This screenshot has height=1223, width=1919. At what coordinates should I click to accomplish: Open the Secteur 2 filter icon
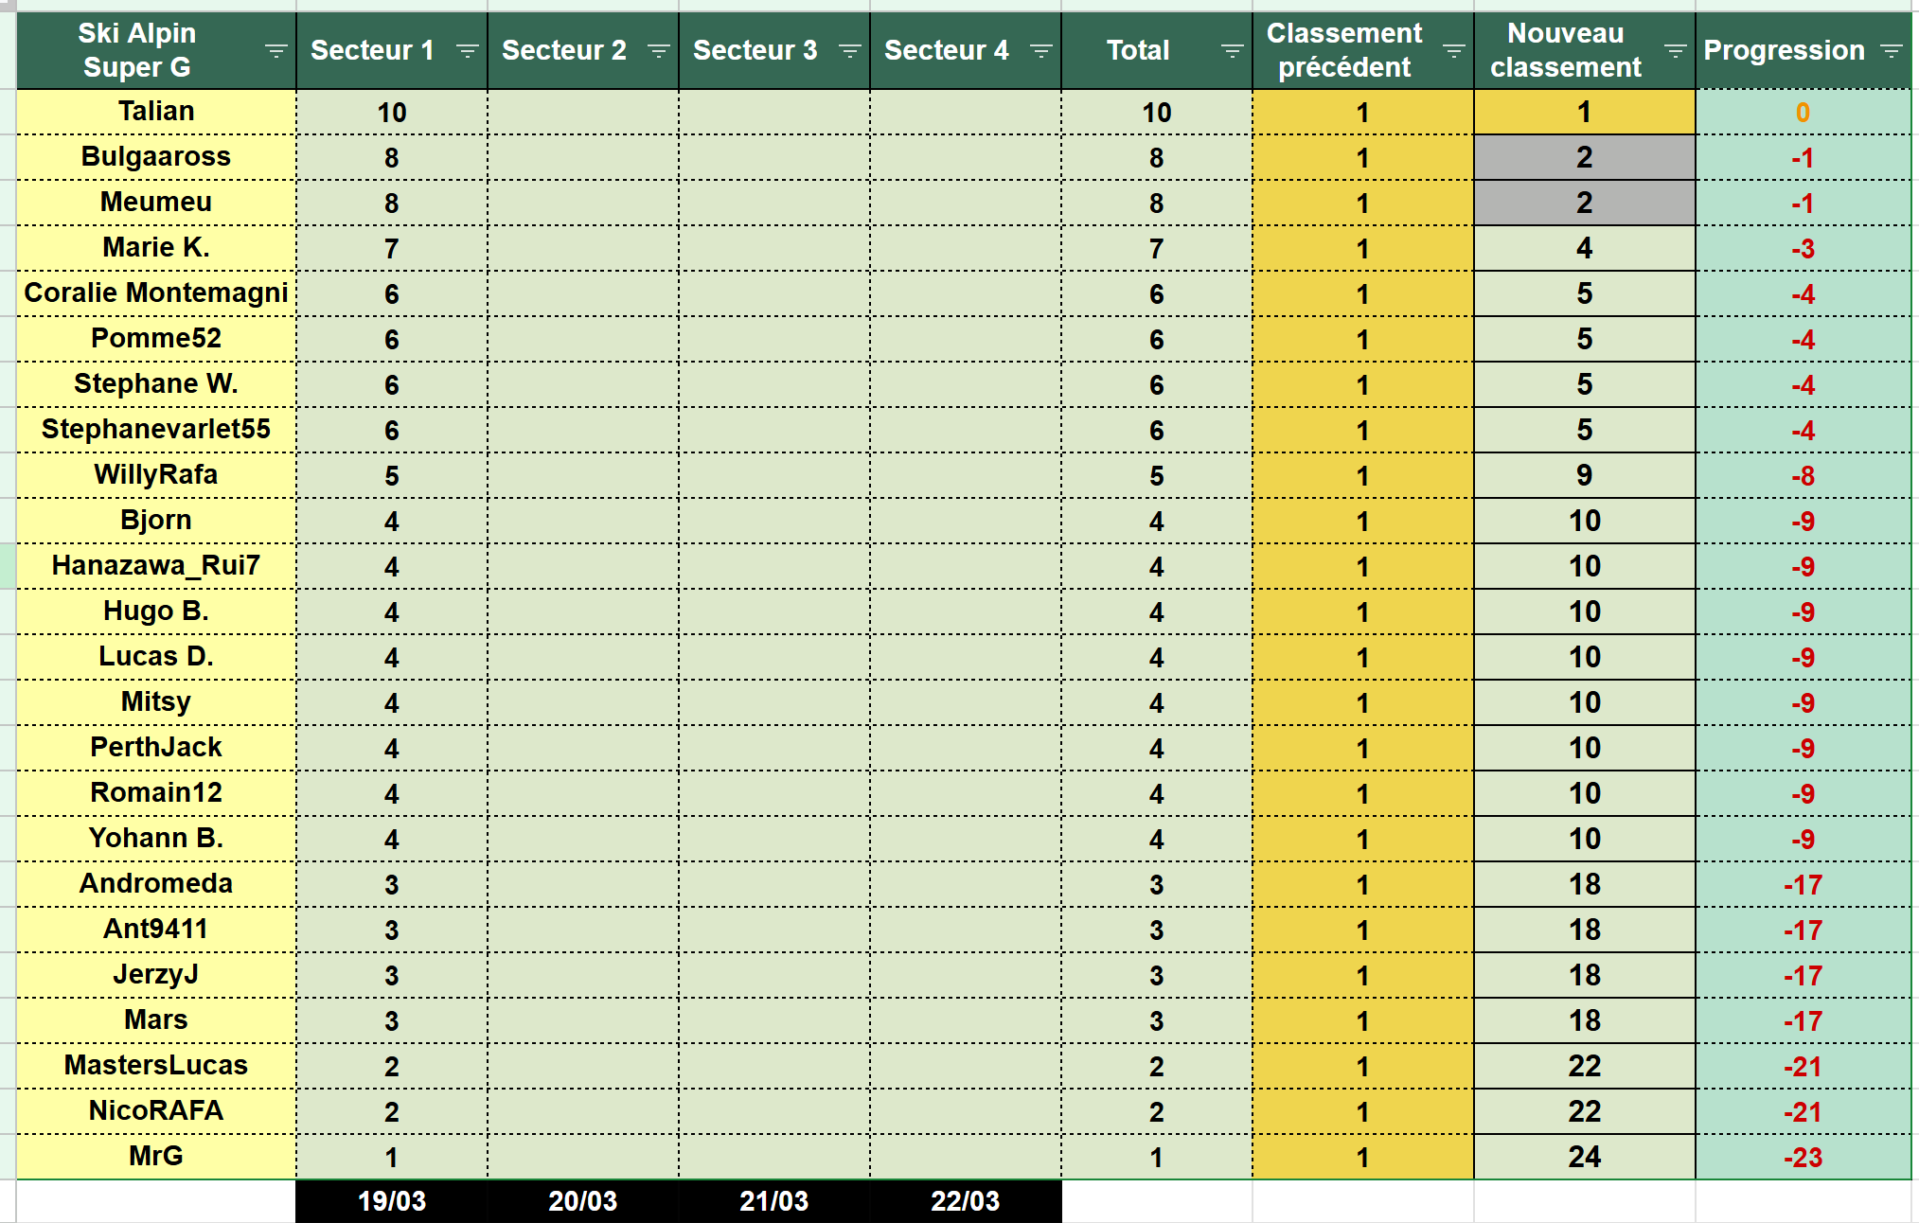click(x=658, y=51)
